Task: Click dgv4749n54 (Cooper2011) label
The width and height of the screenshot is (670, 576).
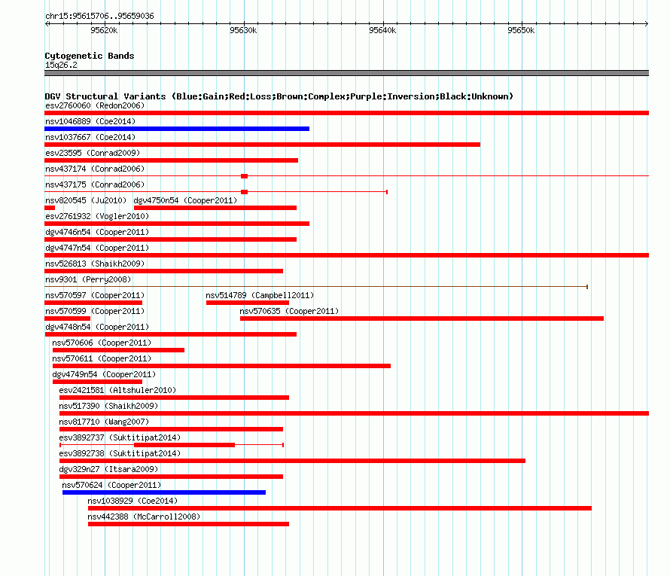Action: coord(104,374)
